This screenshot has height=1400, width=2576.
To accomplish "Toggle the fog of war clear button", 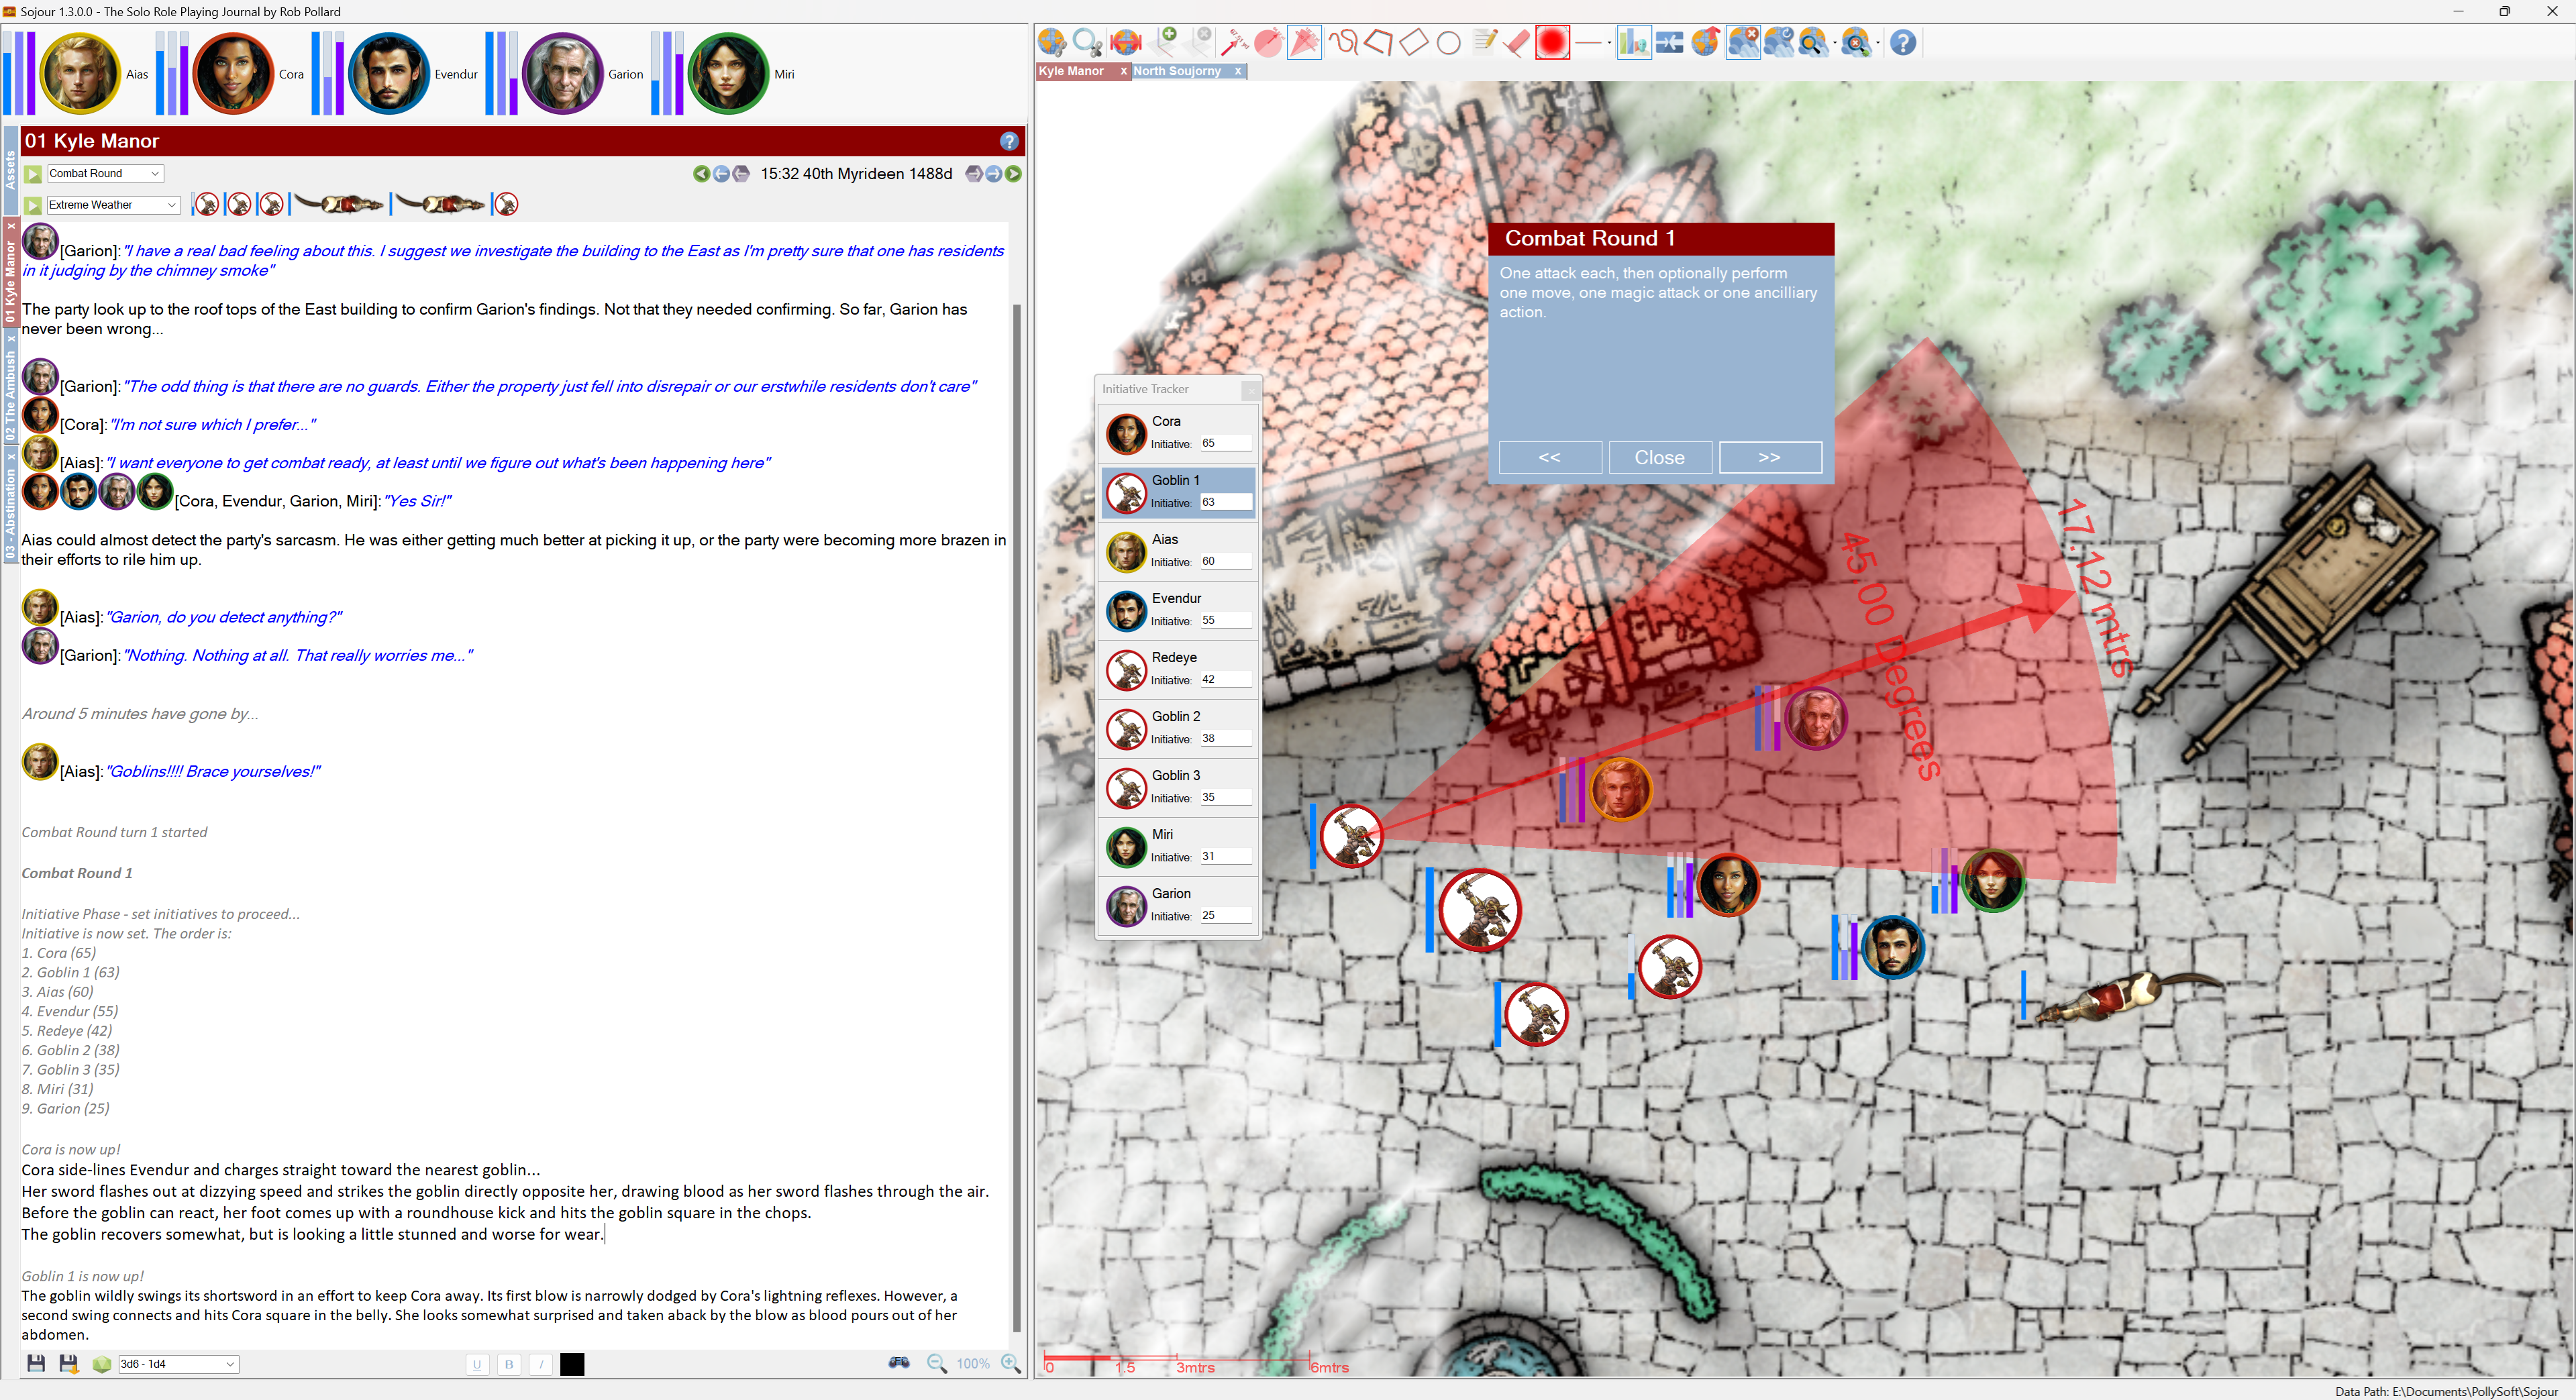I will click(x=1743, y=42).
